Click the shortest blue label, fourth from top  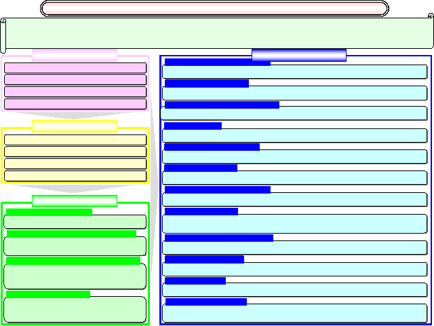point(193,126)
